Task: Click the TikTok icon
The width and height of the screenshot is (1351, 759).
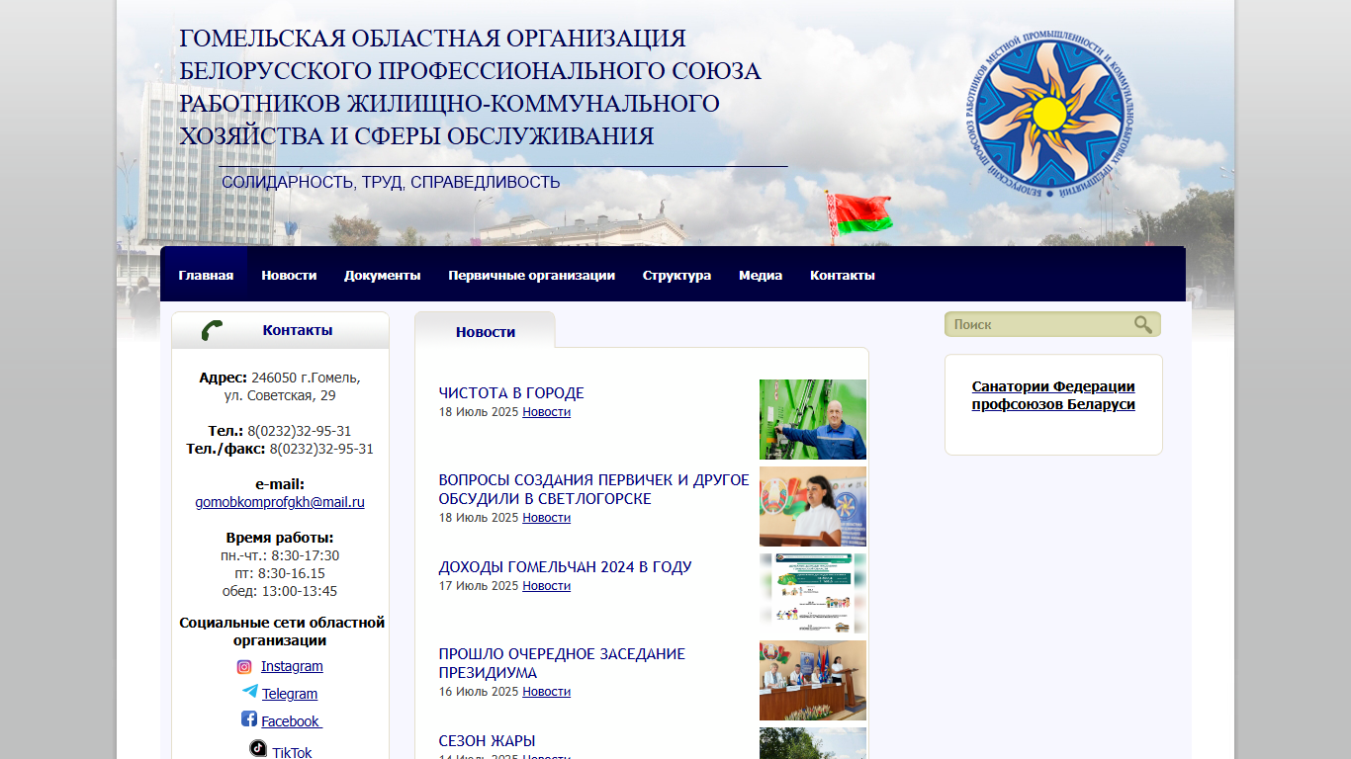Action: [258, 749]
